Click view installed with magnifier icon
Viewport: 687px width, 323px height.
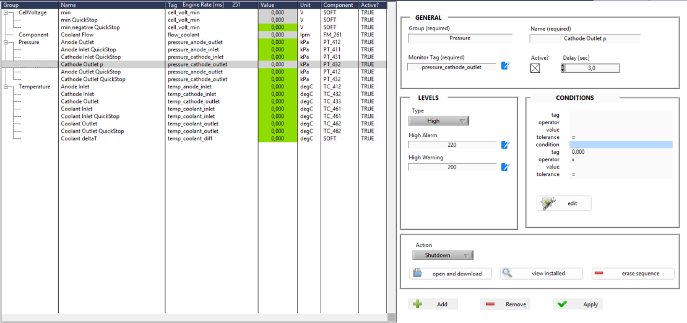click(542, 274)
